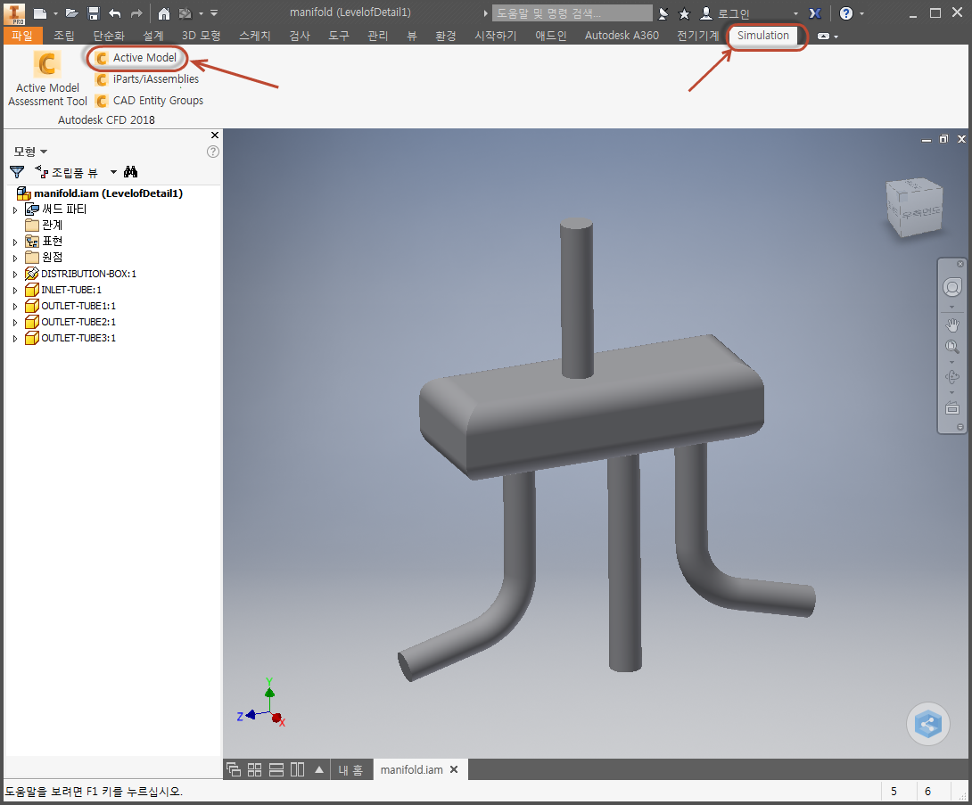Switch to 애드인 ribbon tab

pyautogui.click(x=551, y=36)
